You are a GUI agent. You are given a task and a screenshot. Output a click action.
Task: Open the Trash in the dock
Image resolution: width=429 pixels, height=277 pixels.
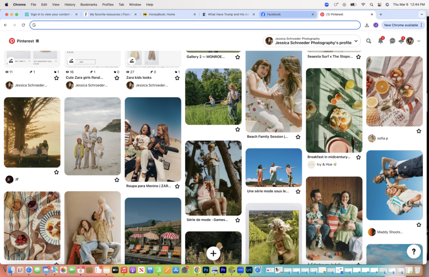(417, 270)
